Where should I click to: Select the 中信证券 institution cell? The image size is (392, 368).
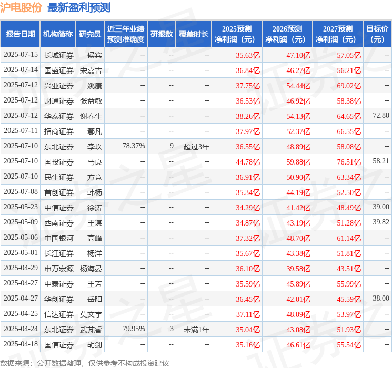point(59,208)
